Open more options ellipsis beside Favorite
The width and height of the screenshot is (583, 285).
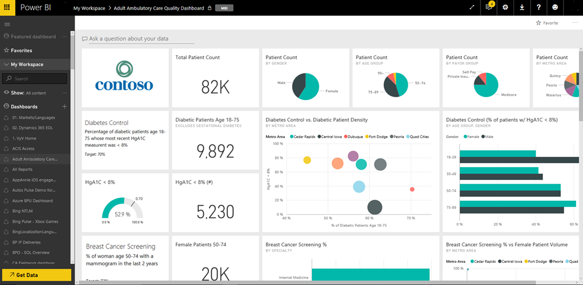[575, 23]
